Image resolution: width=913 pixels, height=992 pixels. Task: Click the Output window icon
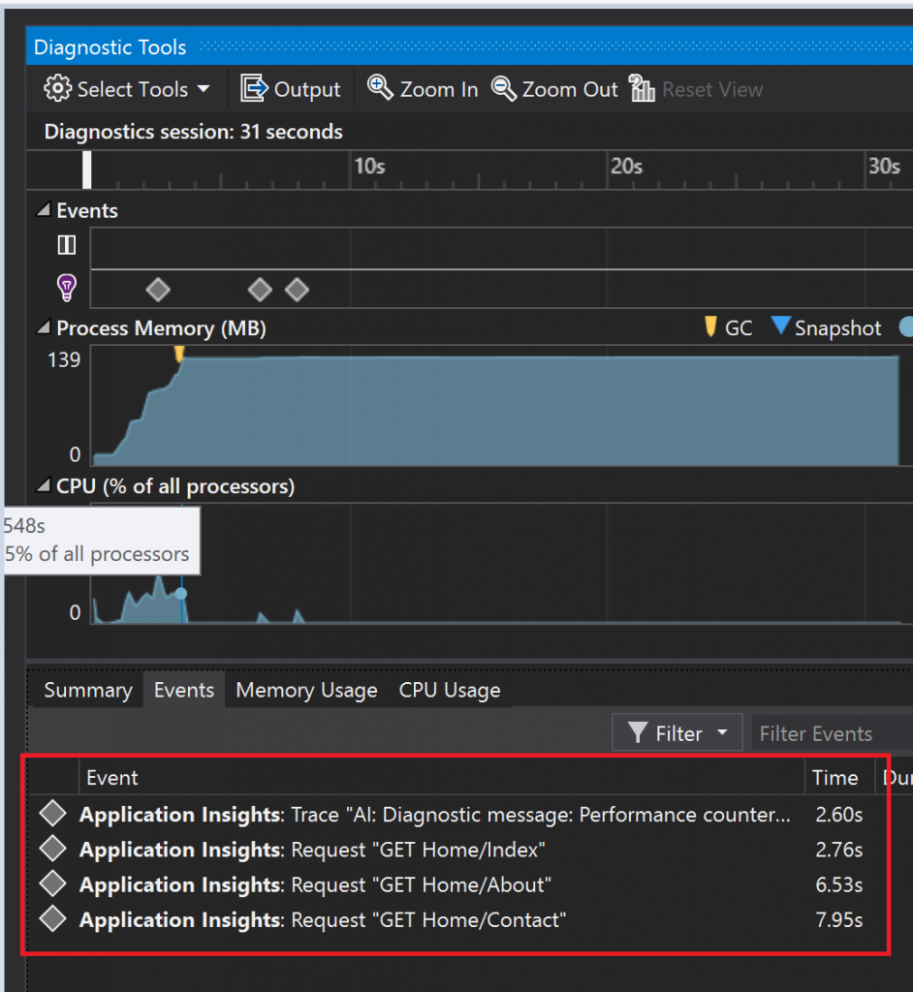click(x=254, y=88)
